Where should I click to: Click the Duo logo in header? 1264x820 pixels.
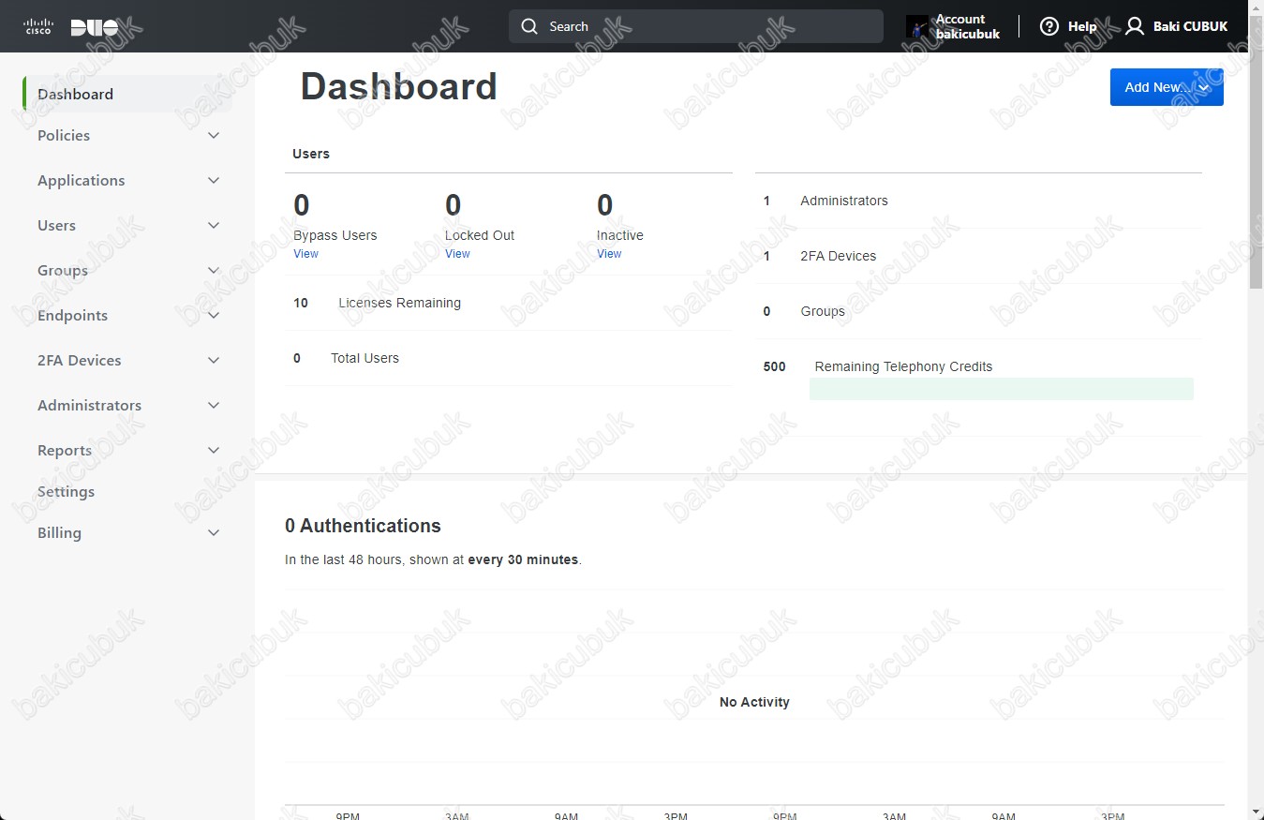click(x=95, y=26)
